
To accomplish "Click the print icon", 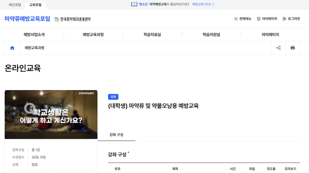I will coord(293,48).
